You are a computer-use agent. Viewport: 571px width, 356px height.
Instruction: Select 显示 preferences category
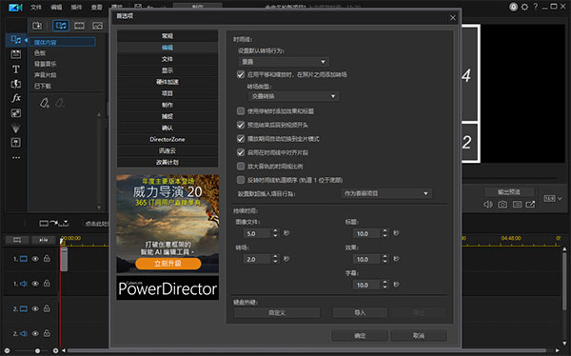(x=167, y=70)
